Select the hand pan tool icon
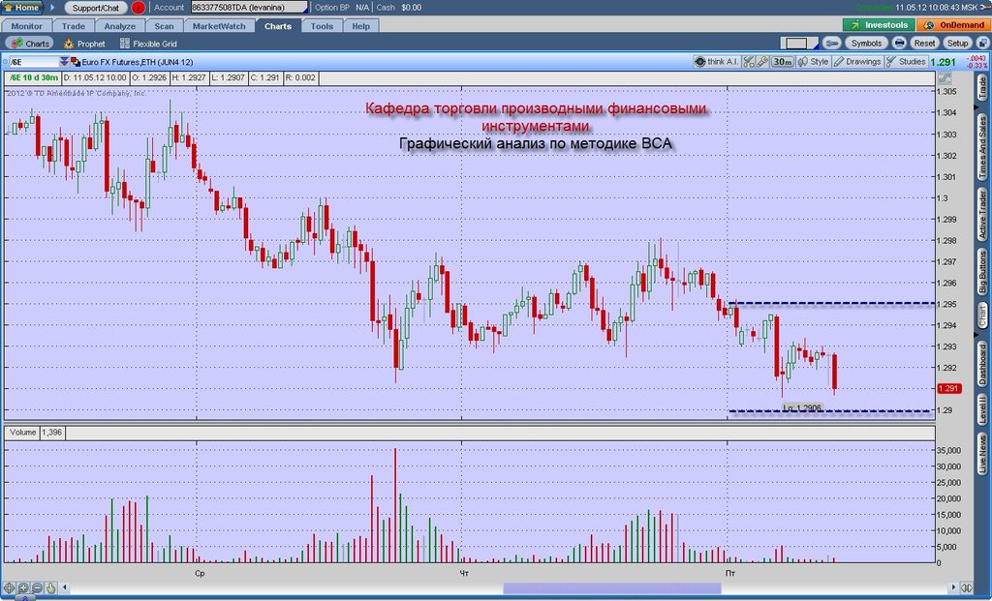This screenshot has width=992, height=601. tap(50, 587)
